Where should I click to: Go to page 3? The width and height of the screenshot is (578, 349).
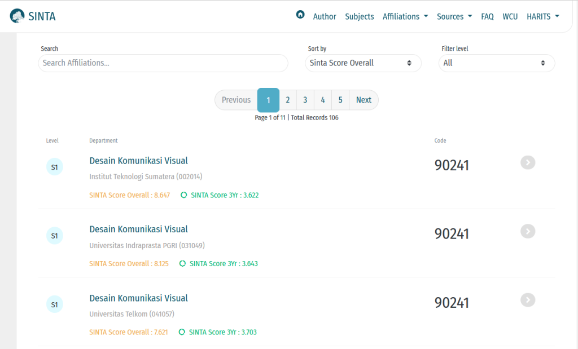point(305,100)
